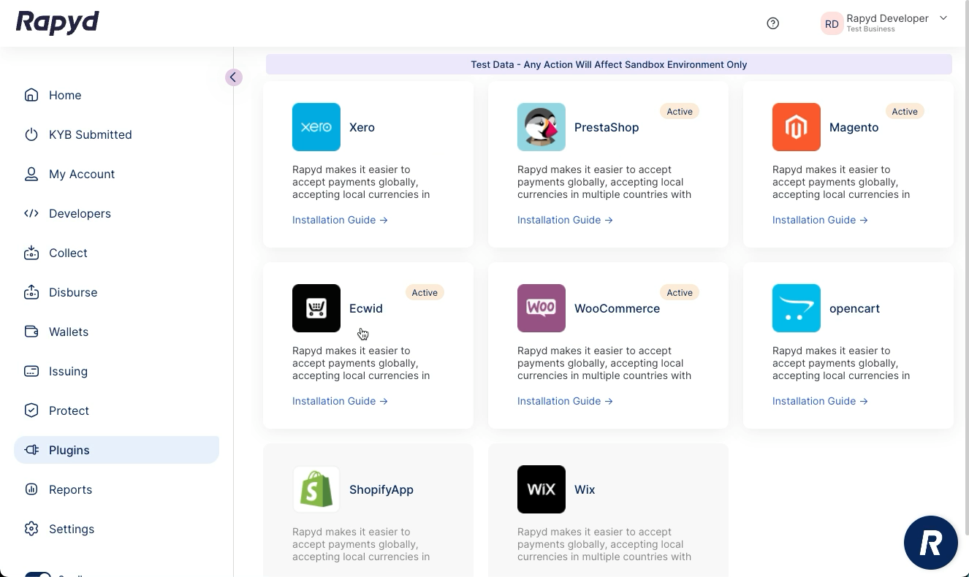Click the Ecwid Active badge
The height and width of the screenshot is (577, 969).
[x=425, y=293]
